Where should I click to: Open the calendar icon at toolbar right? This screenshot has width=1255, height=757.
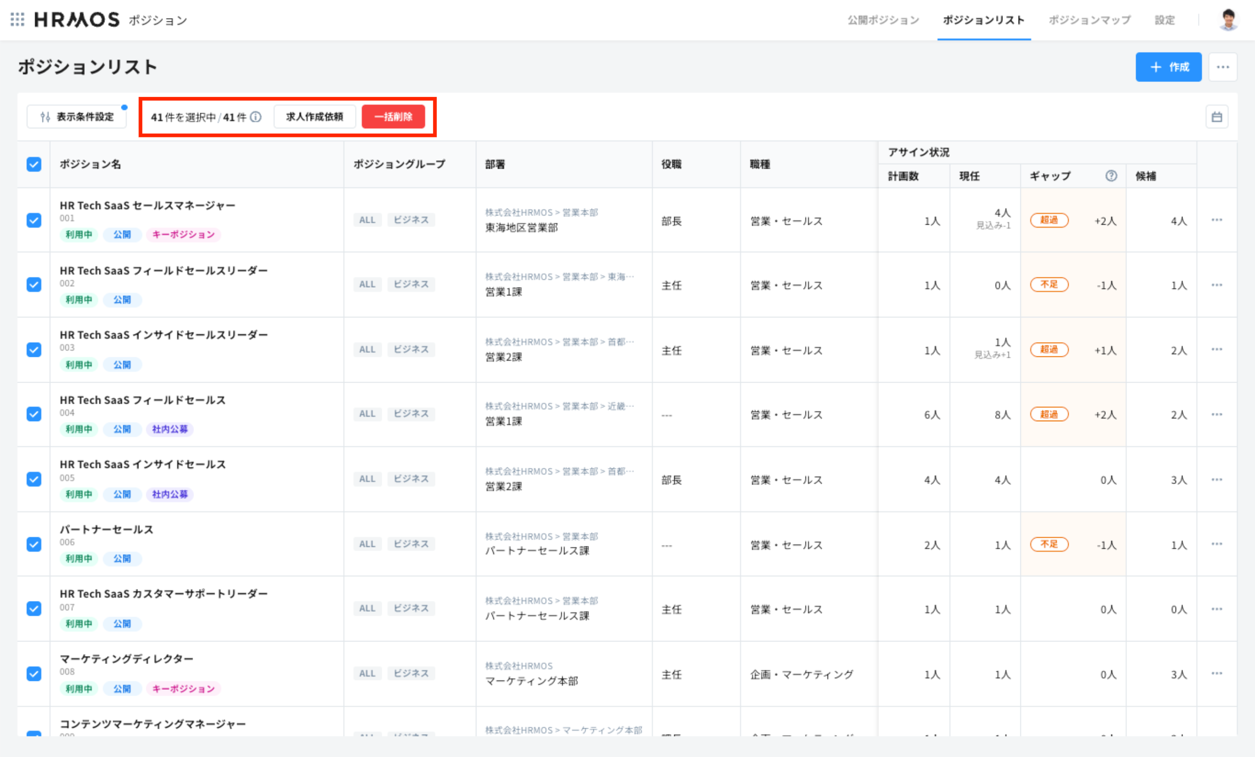(1217, 117)
